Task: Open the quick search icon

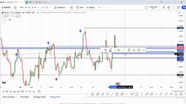Action: pyautogui.click(x=164, y=8)
